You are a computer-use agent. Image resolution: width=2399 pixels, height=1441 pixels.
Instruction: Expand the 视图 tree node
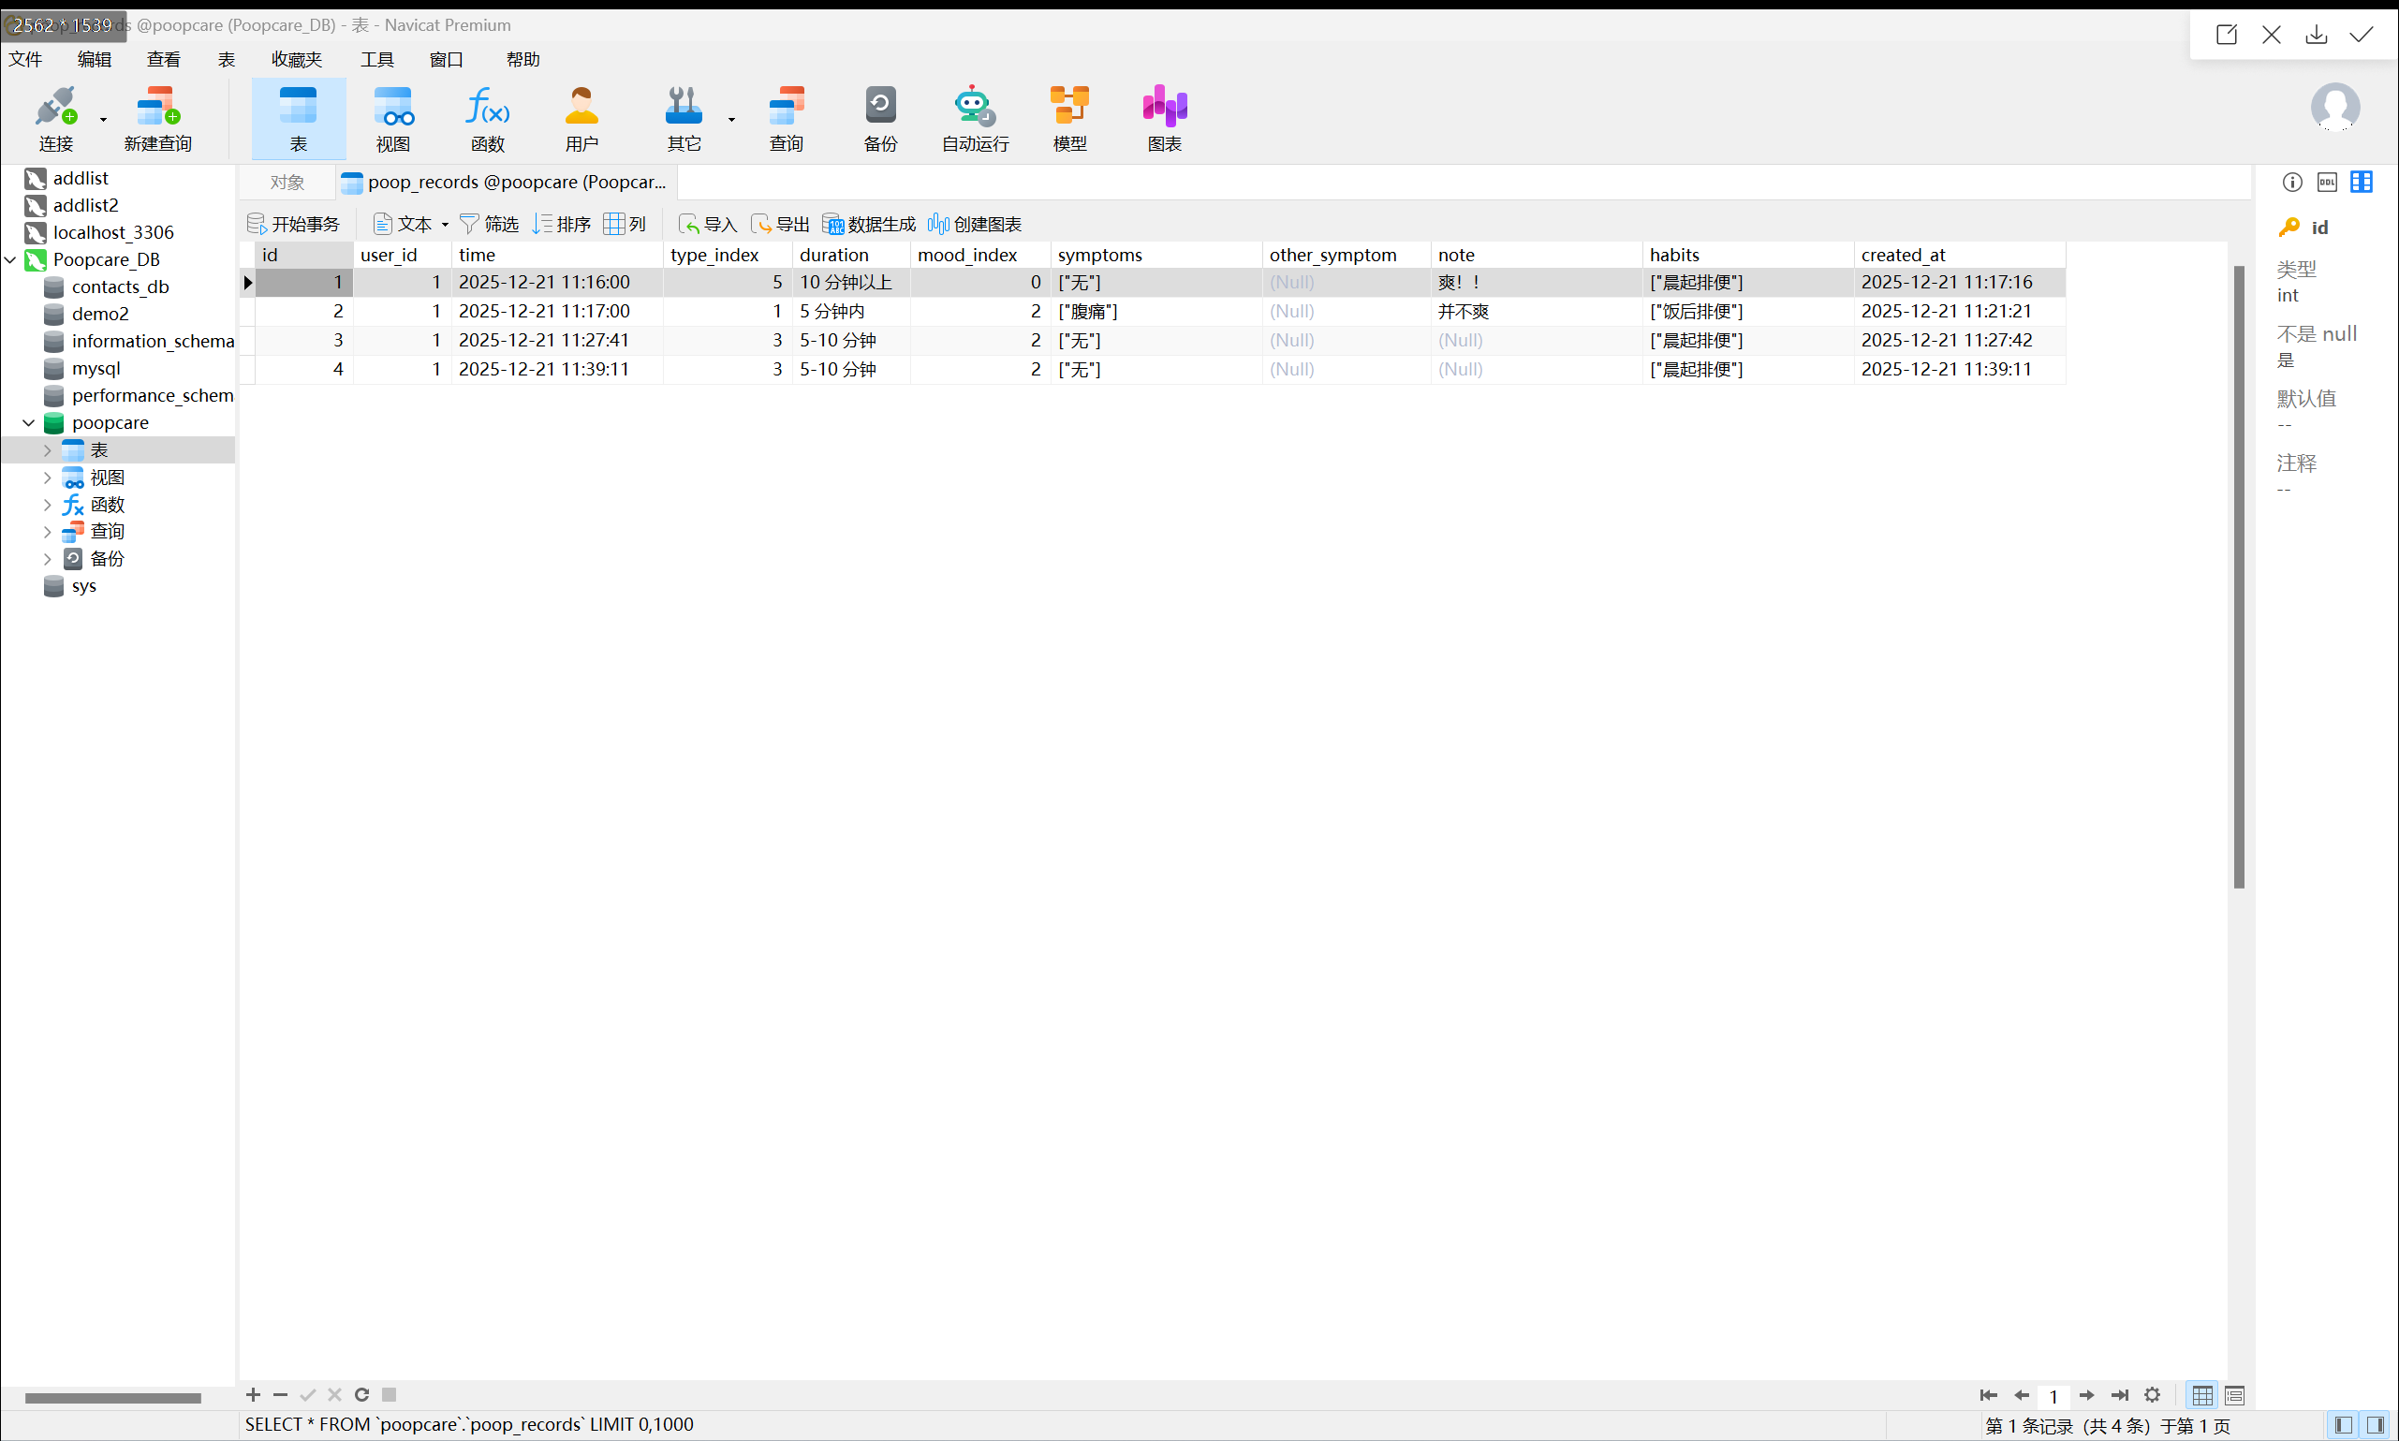47,478
